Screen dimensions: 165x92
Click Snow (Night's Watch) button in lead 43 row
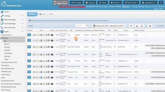click(x=155, y=45)
